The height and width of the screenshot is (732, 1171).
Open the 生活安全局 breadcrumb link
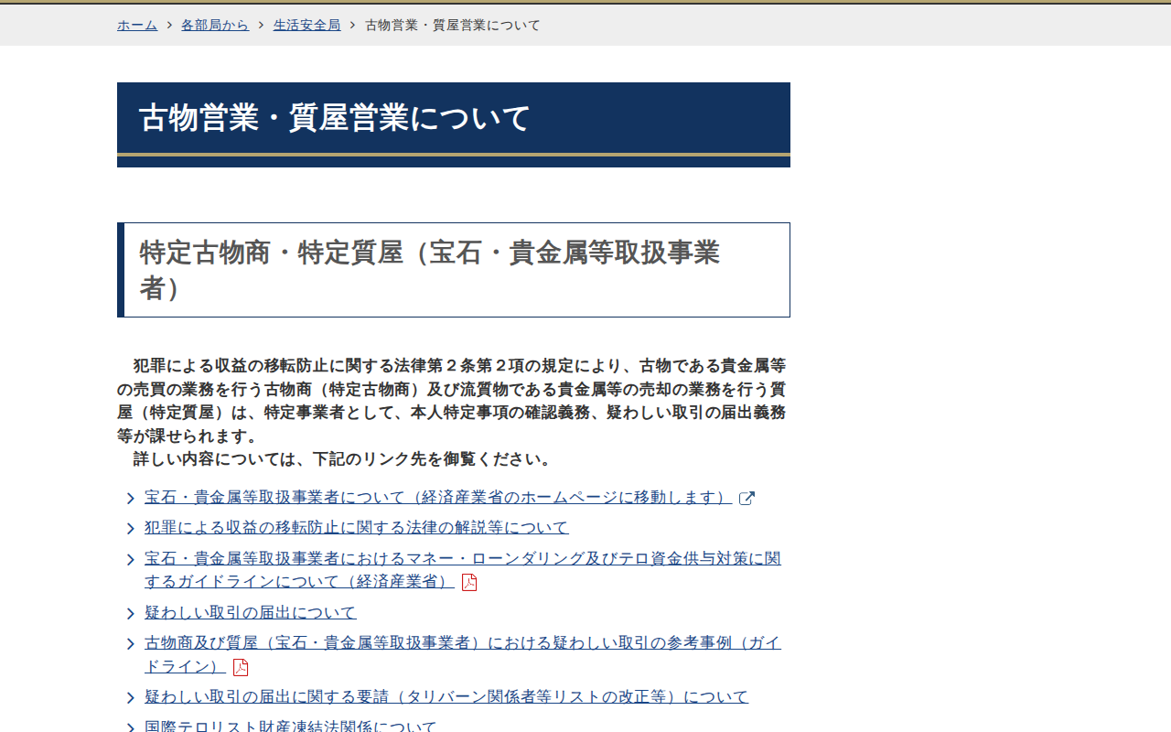[307, 25]
